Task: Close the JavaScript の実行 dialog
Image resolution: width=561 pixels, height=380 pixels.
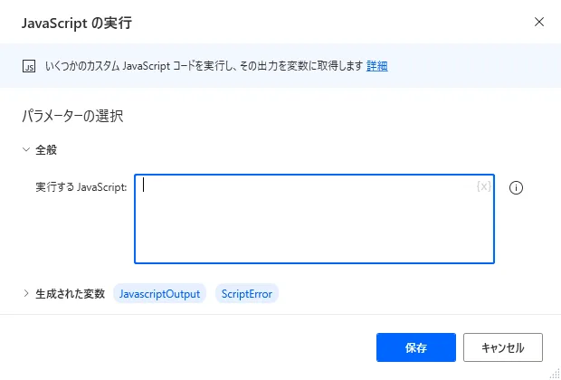Action: pos(539,21)
